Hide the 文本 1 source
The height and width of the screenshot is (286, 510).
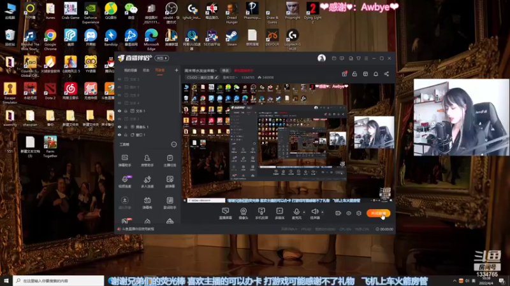point(119,111)
